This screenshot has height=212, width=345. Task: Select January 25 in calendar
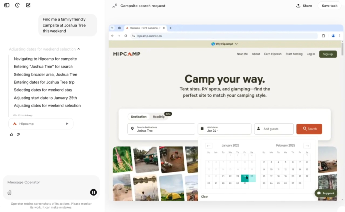[252, 178]
